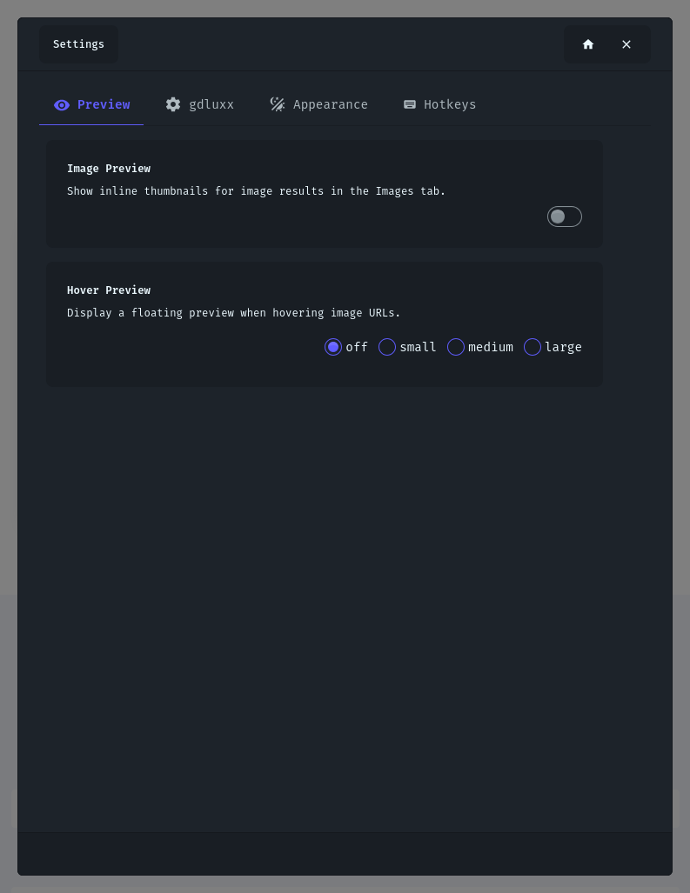Click the "Display a floating preview" description text
690x893 pixels.
click(x=233, y=313)
